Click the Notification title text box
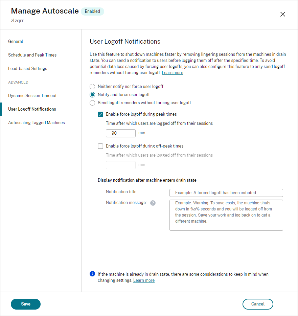This screenshot has height=316, width=298. click(226, 193)
